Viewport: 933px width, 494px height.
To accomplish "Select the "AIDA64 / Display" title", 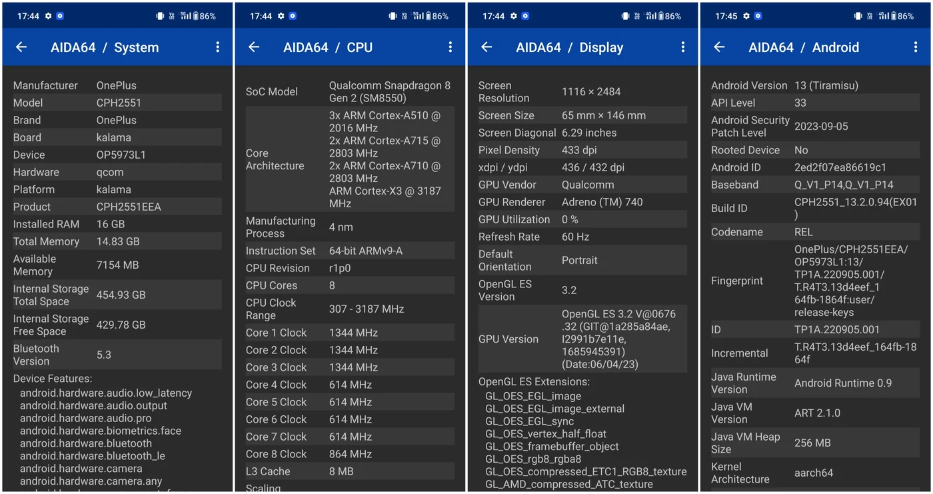I will 570,47.
